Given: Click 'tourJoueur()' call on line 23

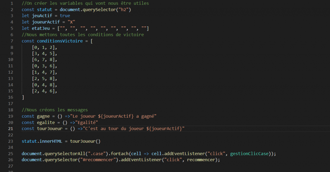Looking at the screenshot, I should pos(85,141).
